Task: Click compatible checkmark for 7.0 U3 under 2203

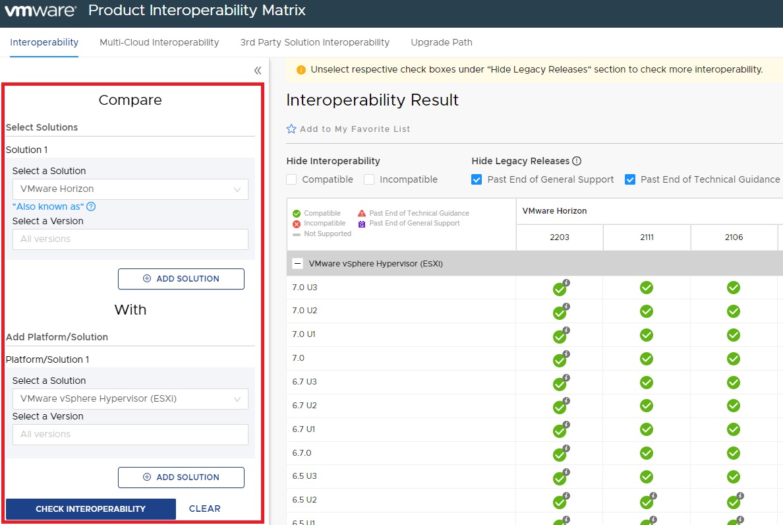Action: click(x=560, y=289)
